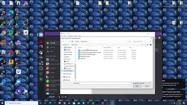Screen dimensions: 187x105
Task: Expand the New Volume (D:) tree node
Action: point(63,66)
